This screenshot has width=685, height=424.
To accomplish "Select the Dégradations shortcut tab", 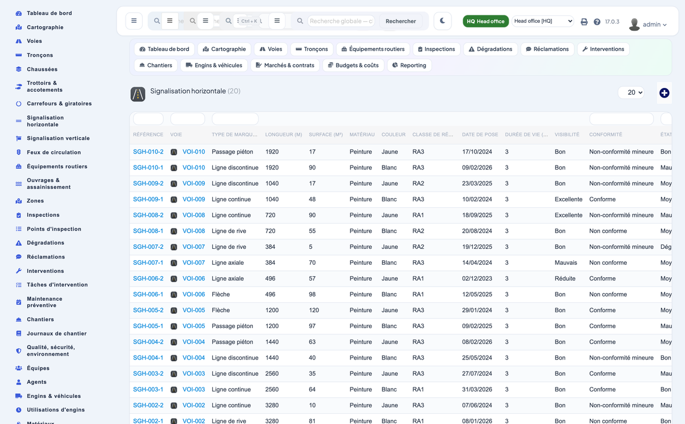I will tap(490, 49).
